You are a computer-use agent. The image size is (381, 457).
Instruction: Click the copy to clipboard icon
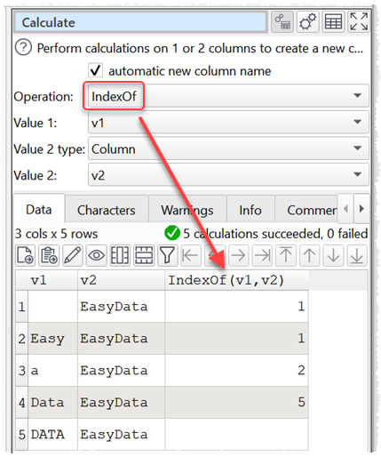49,255
